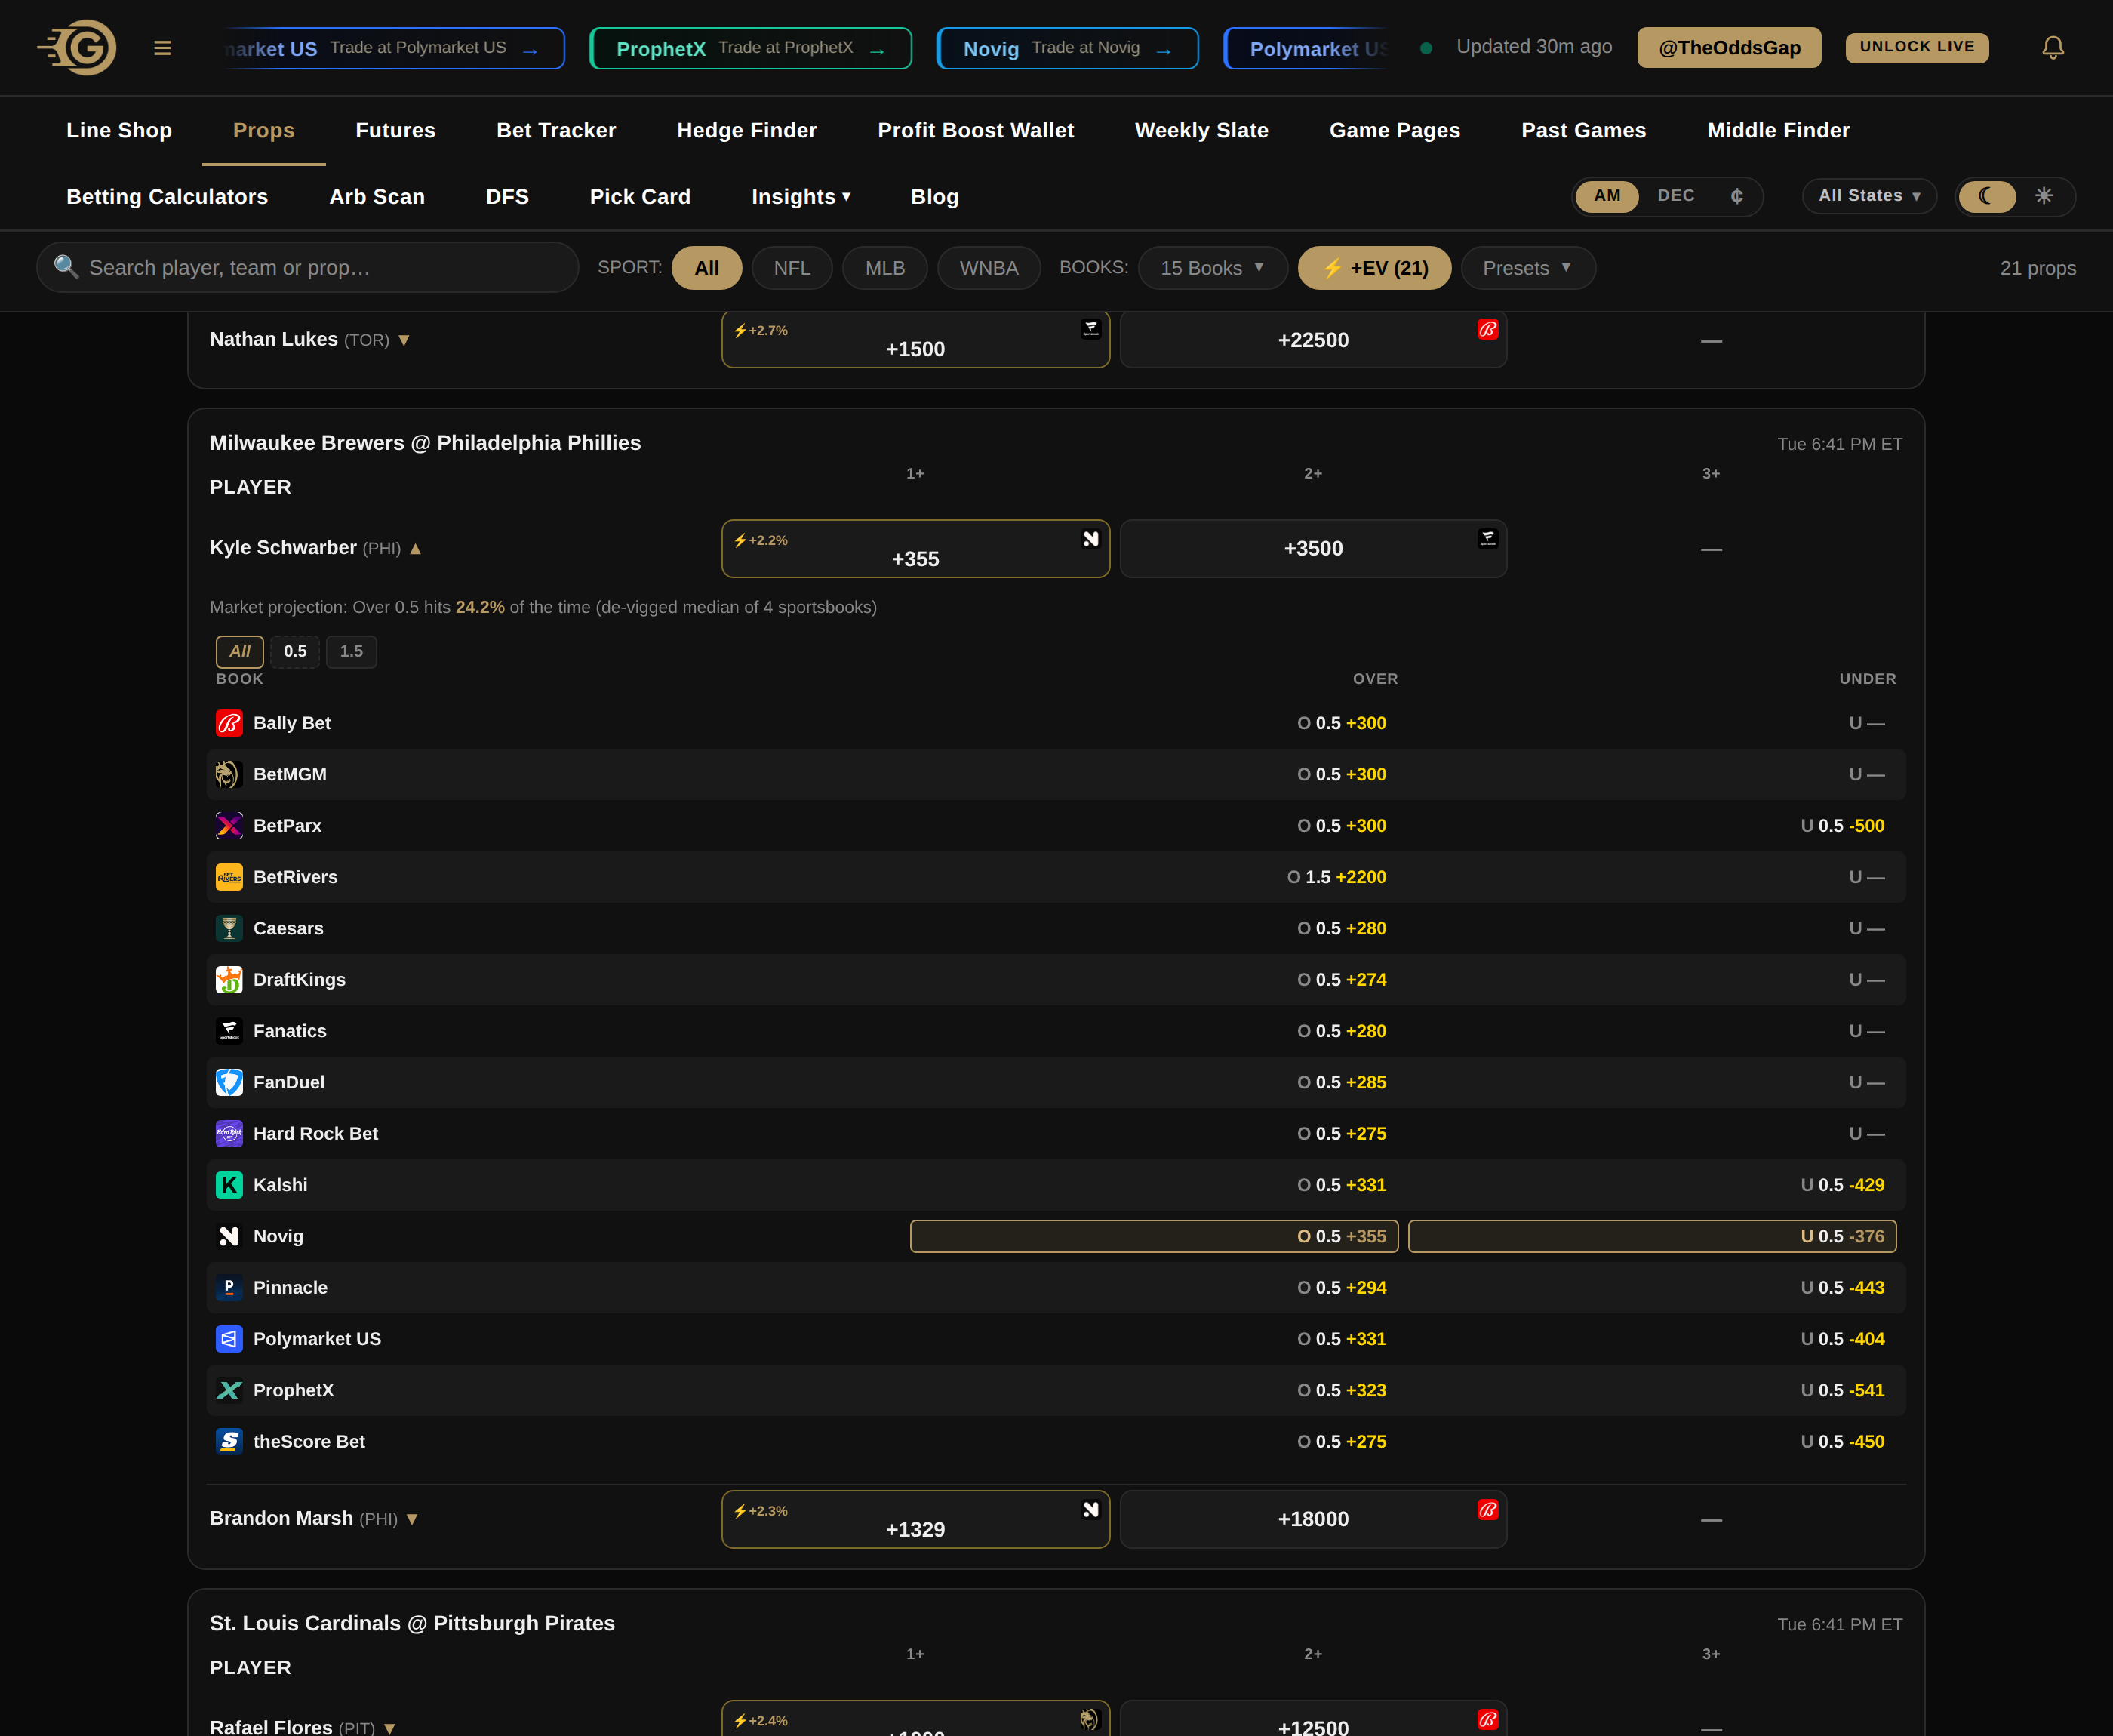
Task: Click the Blog link
Action: (x=933, y=197)
